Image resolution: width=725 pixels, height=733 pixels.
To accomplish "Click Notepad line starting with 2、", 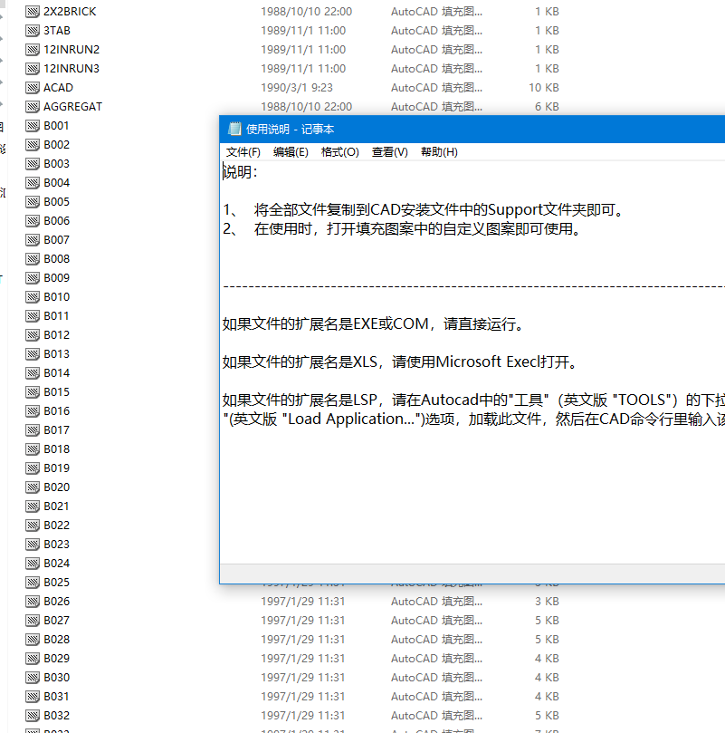I will pyautogui.click(x=403, y=229).
